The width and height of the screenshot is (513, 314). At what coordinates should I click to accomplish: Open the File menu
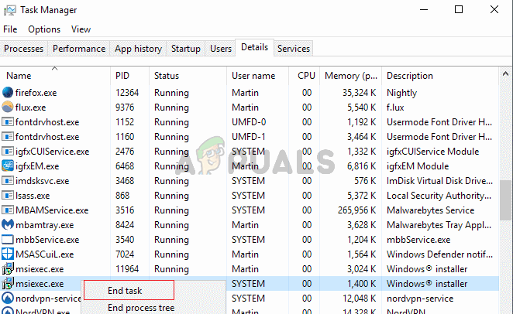(x=10, y=29)
